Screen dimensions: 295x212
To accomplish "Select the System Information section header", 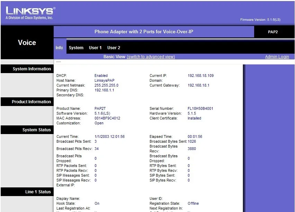I will click(x=27, y=69).
